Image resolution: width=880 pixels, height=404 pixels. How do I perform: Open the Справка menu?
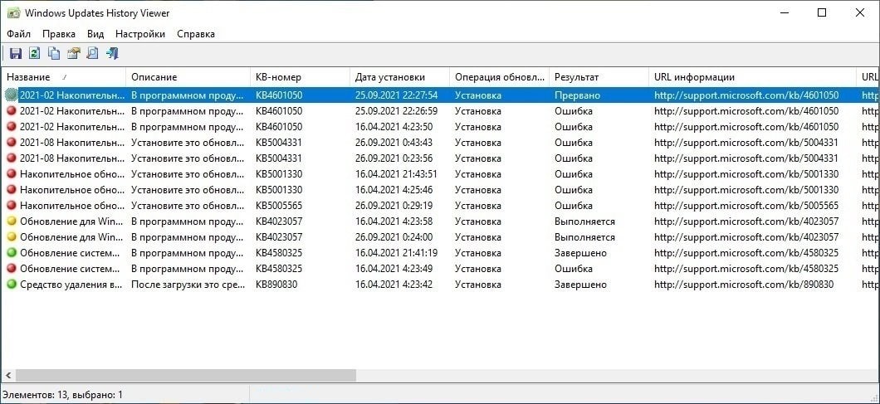(196, 34)
